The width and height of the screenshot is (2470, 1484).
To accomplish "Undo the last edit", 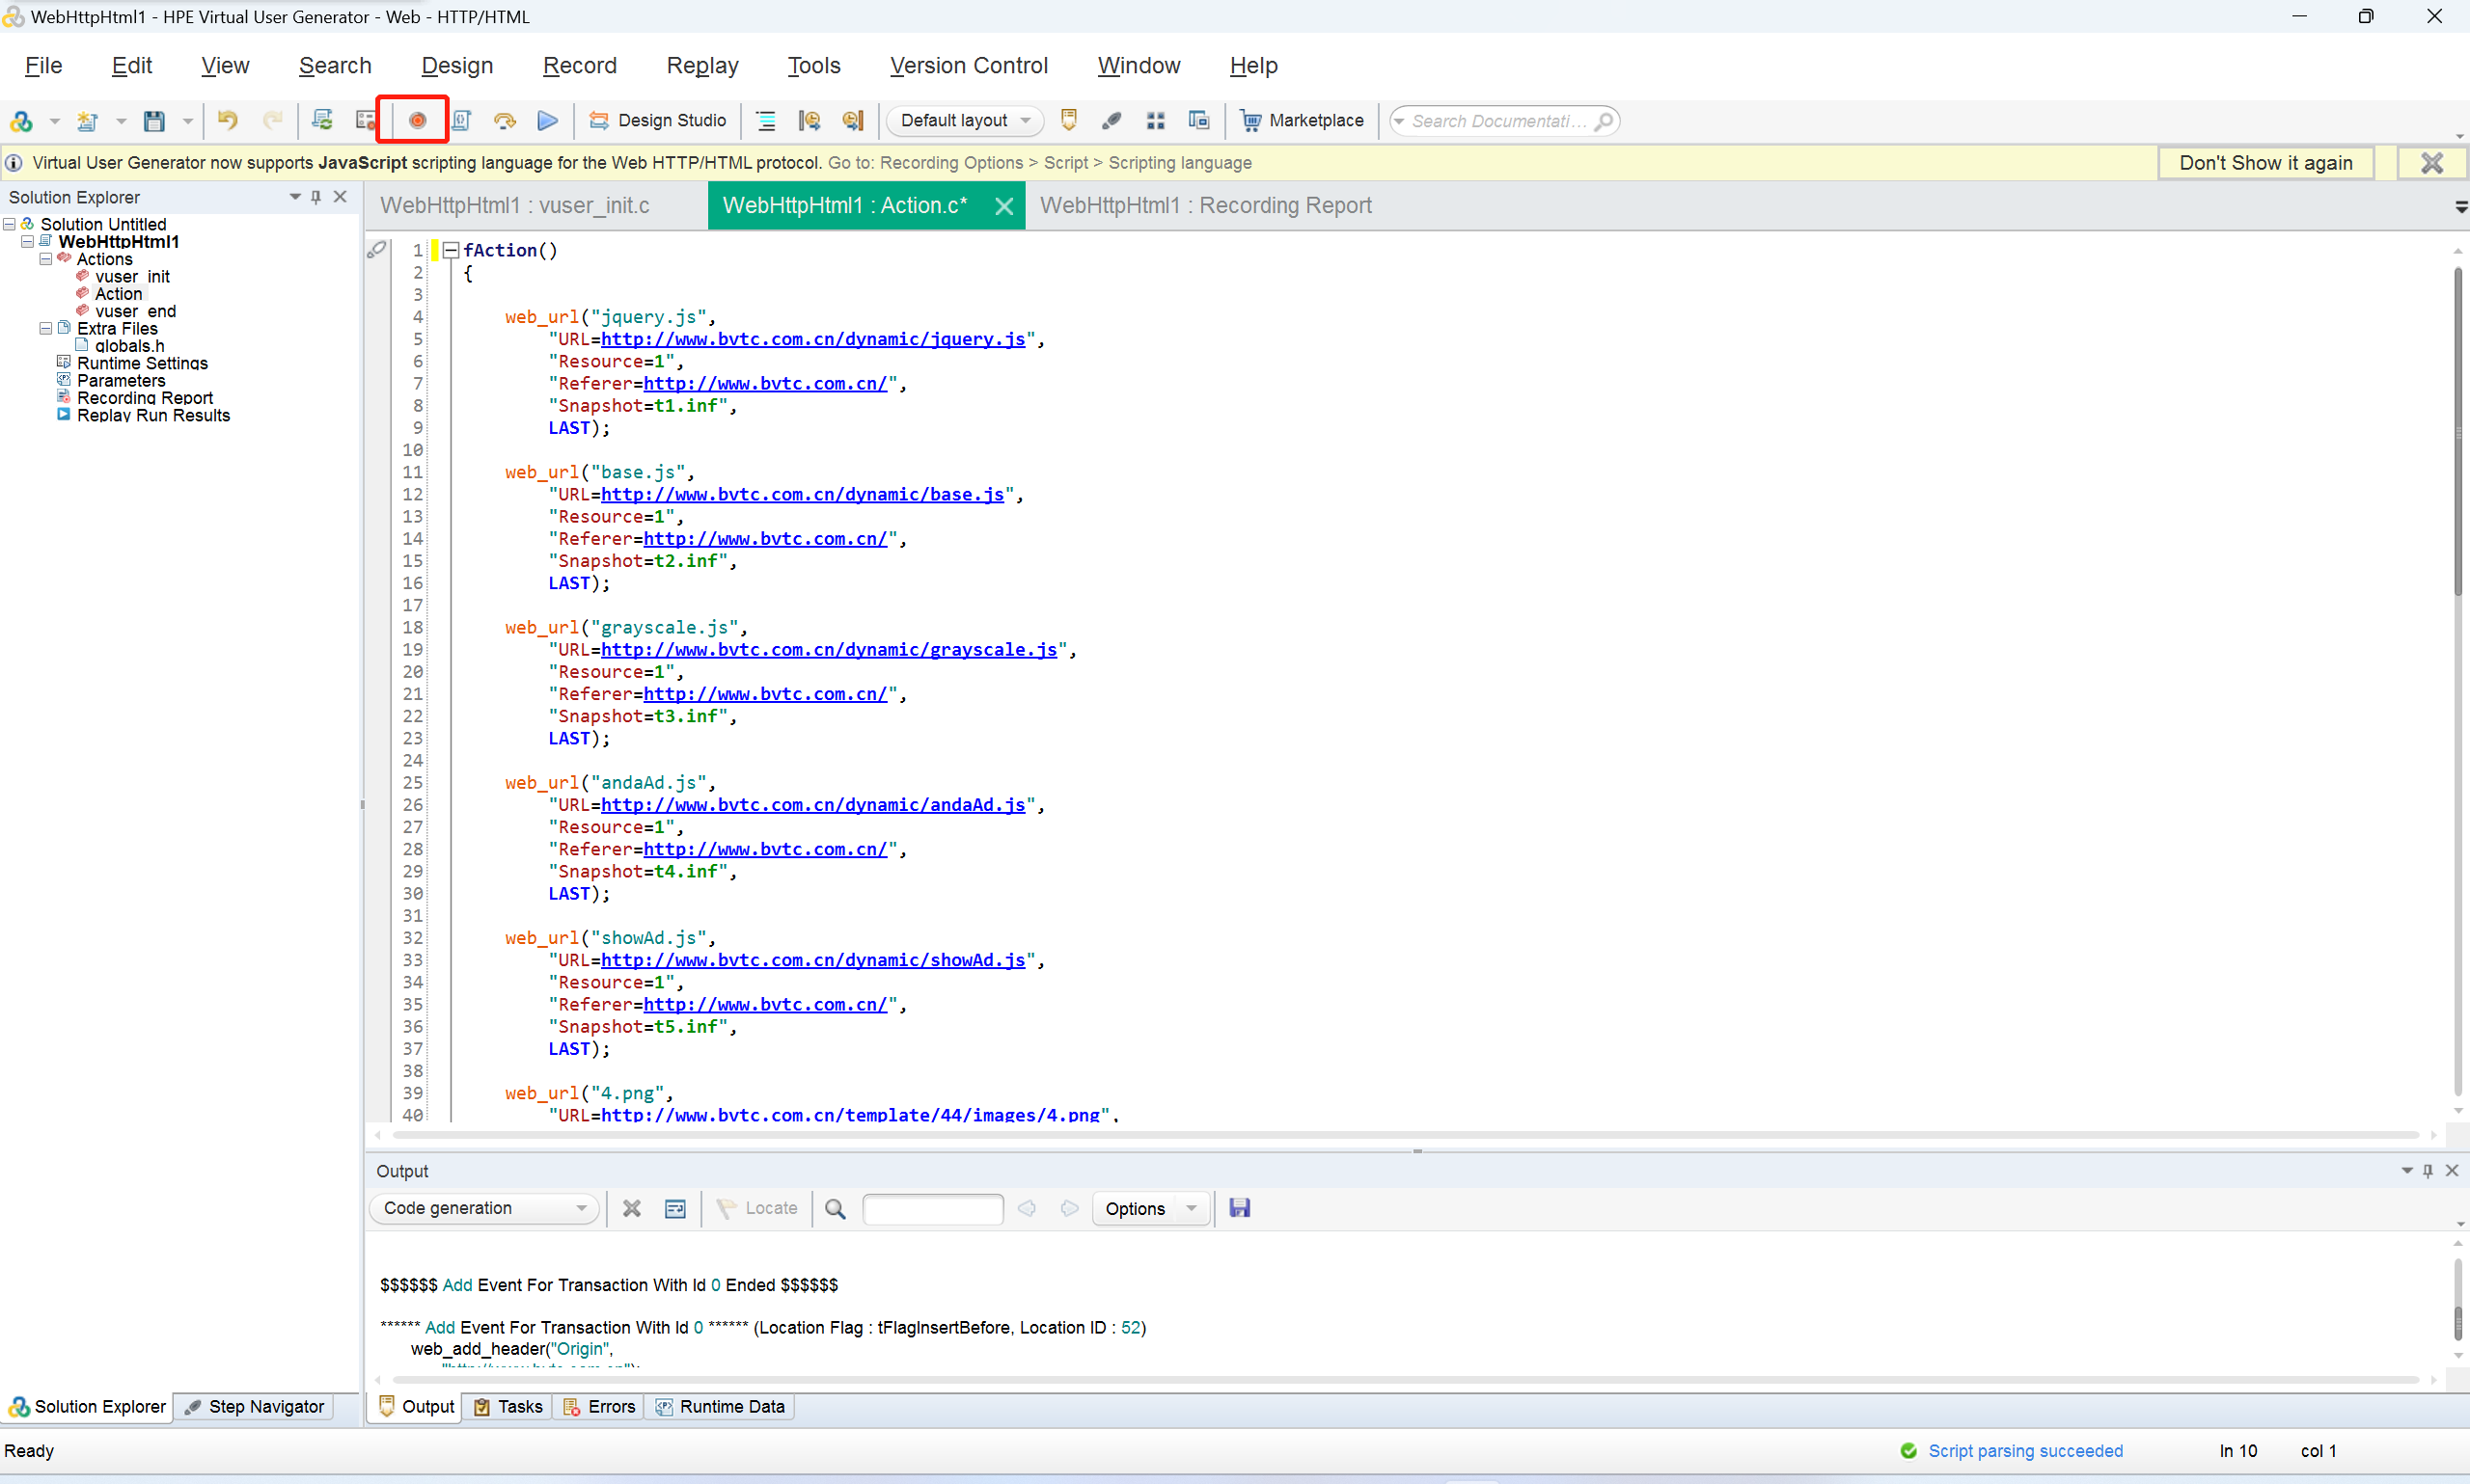I will coord(227,120).
